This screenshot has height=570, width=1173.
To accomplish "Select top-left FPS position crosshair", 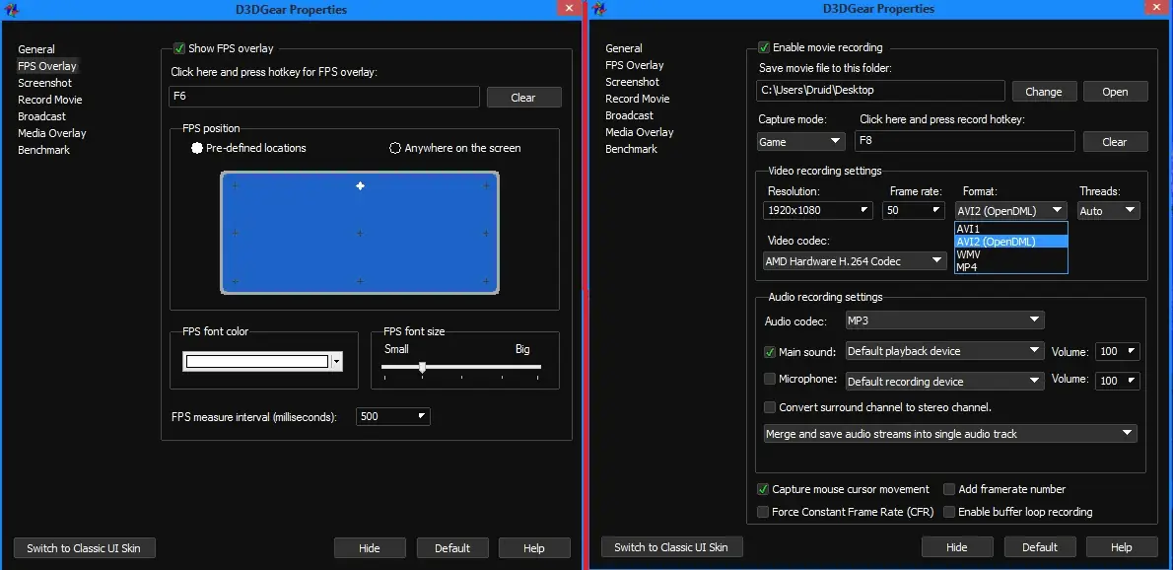I will pos(235,185).
